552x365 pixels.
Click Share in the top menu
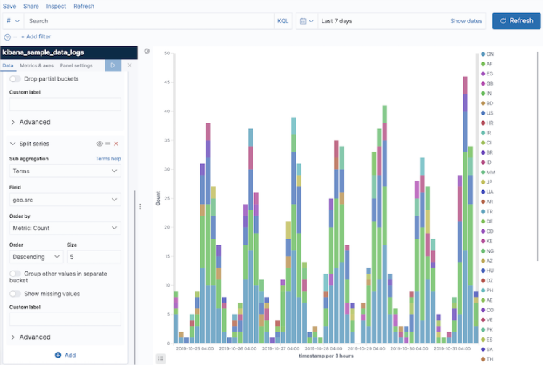point(31,6)
